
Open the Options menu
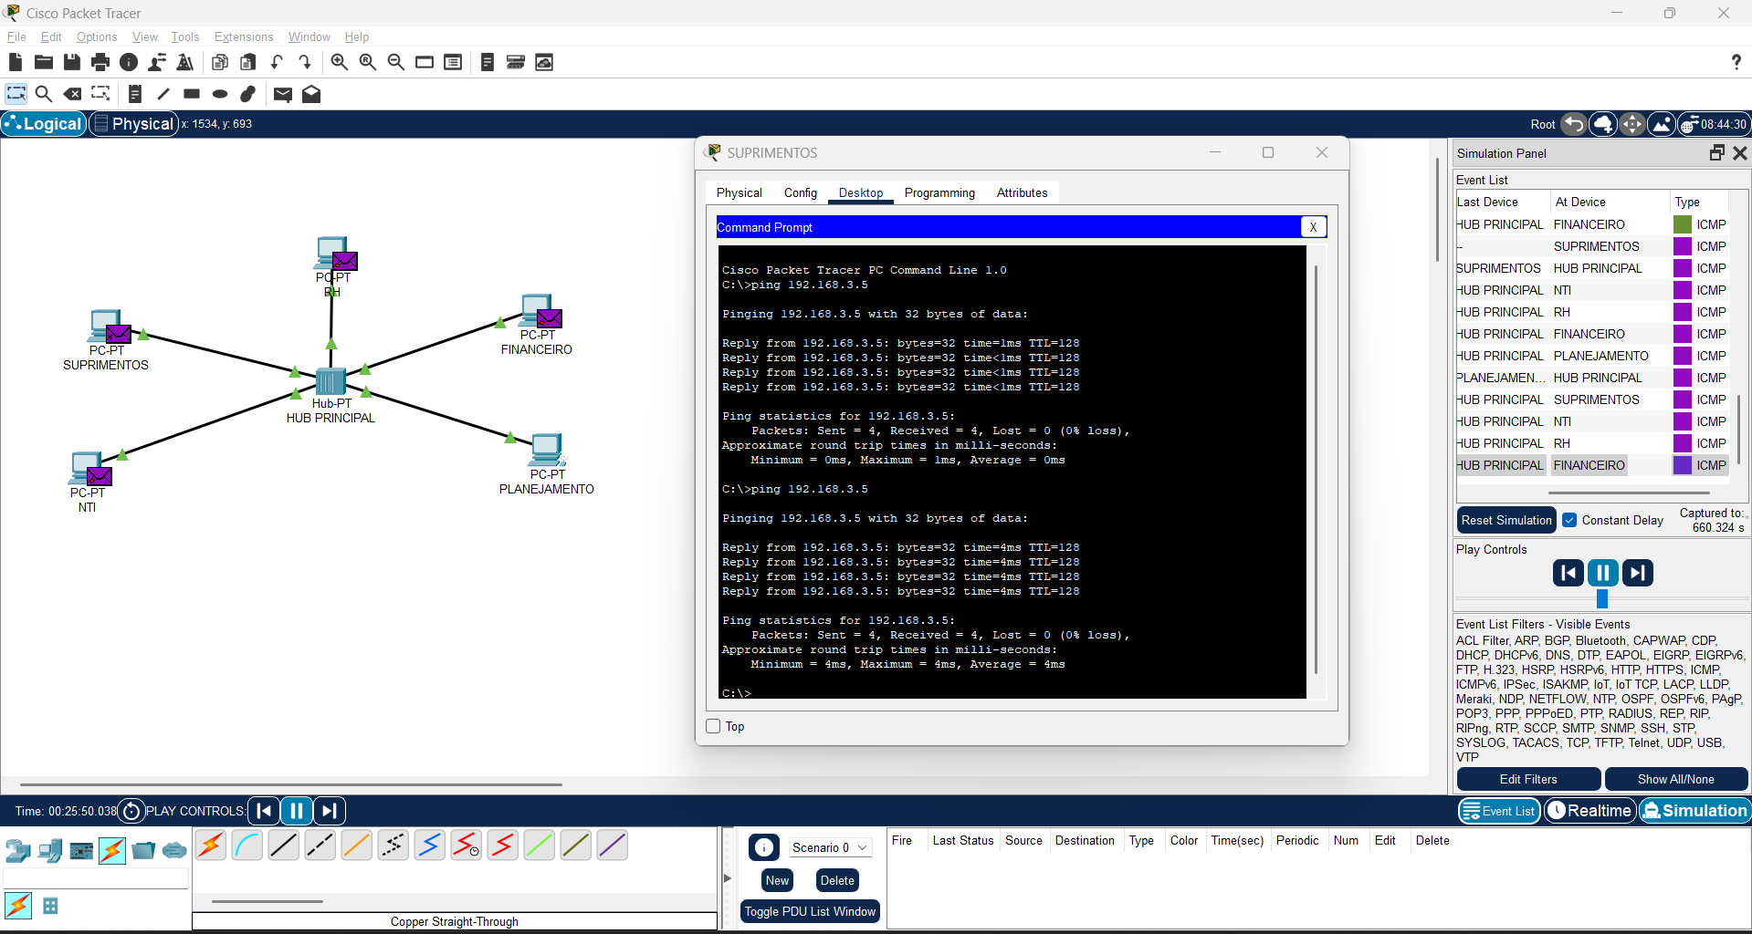coord(97,36)
